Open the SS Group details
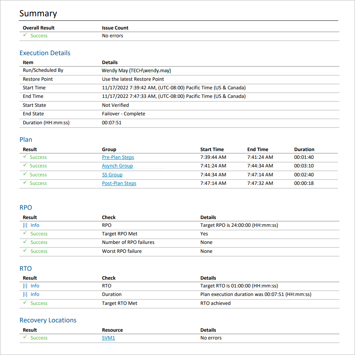Viewport: 355px width, 355px height. (112, 174)
